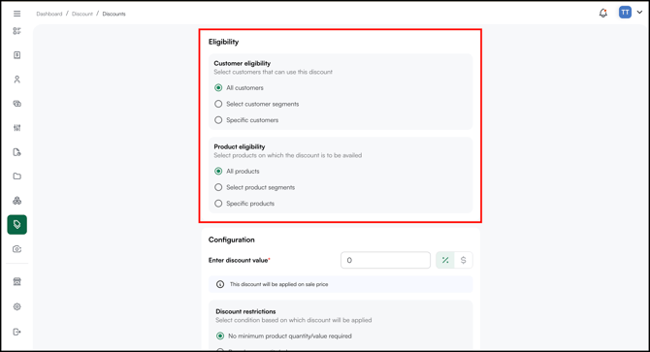Go to Dashboard breadcrumb link
The width and height of the screenshot is (650, 352).
(x=49, y=14)
